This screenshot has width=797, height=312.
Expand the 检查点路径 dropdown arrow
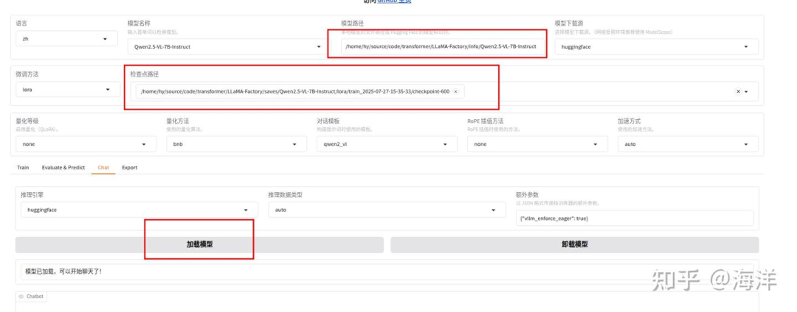746,92
